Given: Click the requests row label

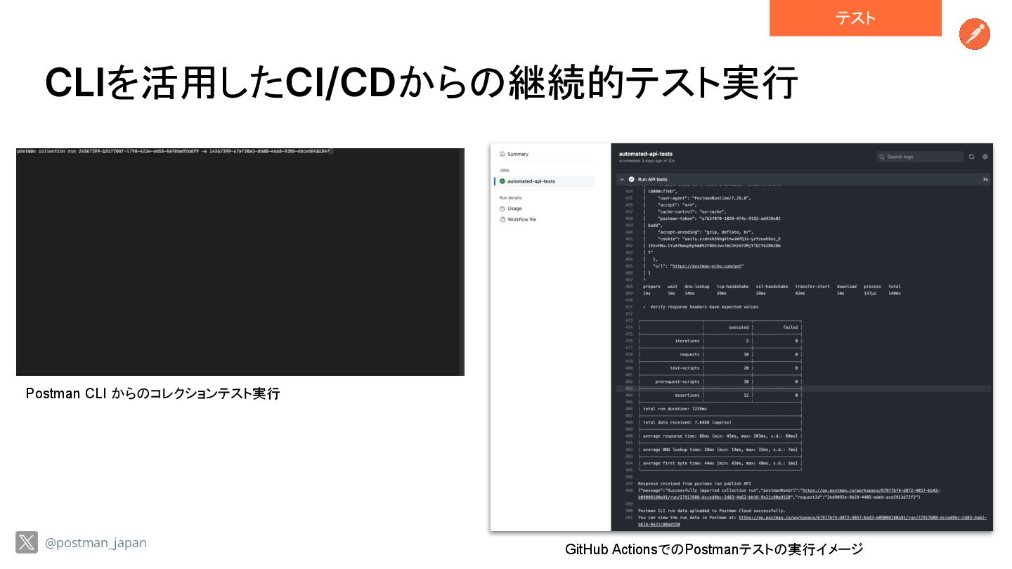Looking at the screenshot, I should tap(689, 355).
